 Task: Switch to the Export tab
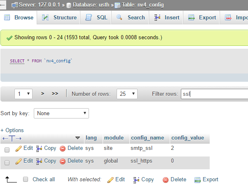201,17
